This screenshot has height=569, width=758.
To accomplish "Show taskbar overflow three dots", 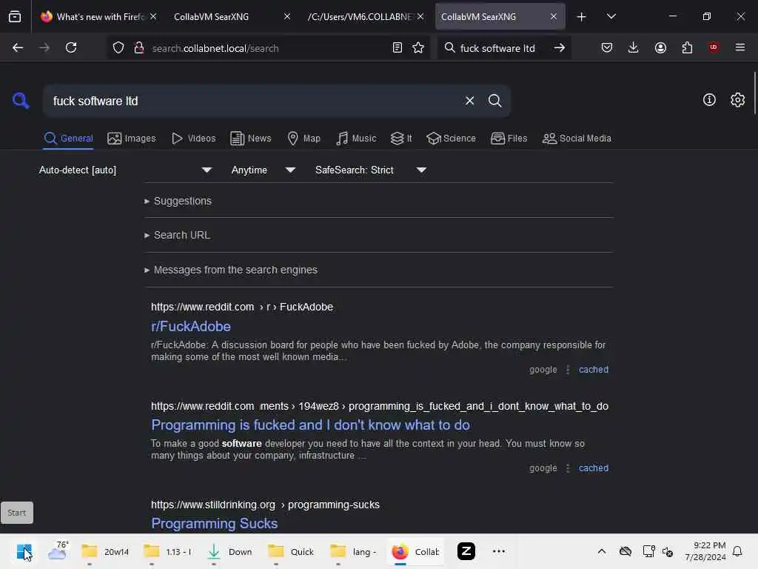I will pyautogui.click(x=499, y=551).
